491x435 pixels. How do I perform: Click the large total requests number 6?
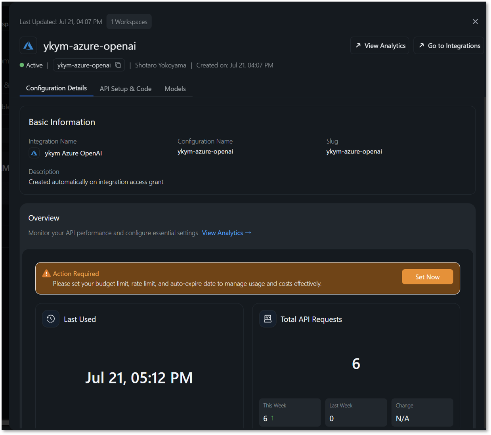356,364
